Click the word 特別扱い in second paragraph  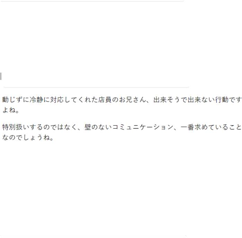tap(16, 127)
